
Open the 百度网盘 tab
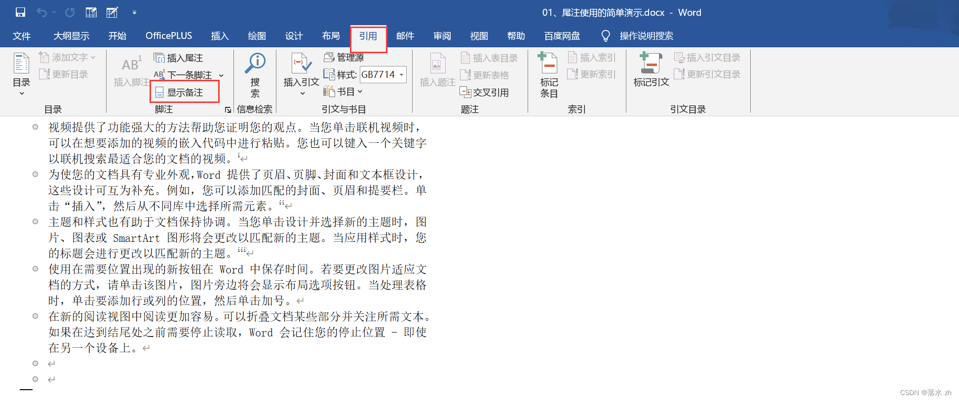pos(562,36)
